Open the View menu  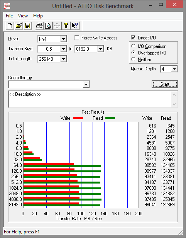(23, 16)
